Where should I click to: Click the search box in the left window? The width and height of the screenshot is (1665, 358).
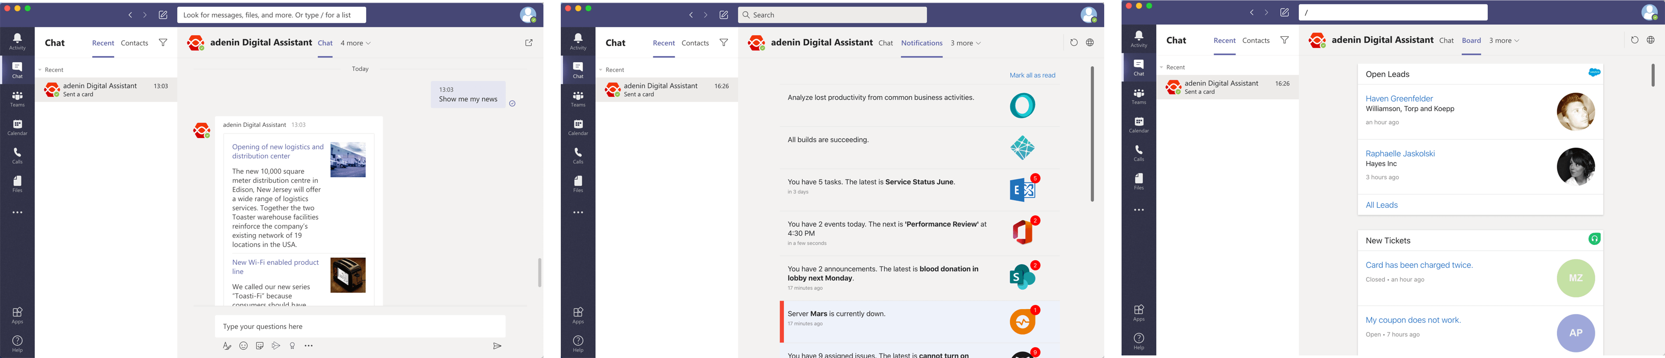pos(271,15)
